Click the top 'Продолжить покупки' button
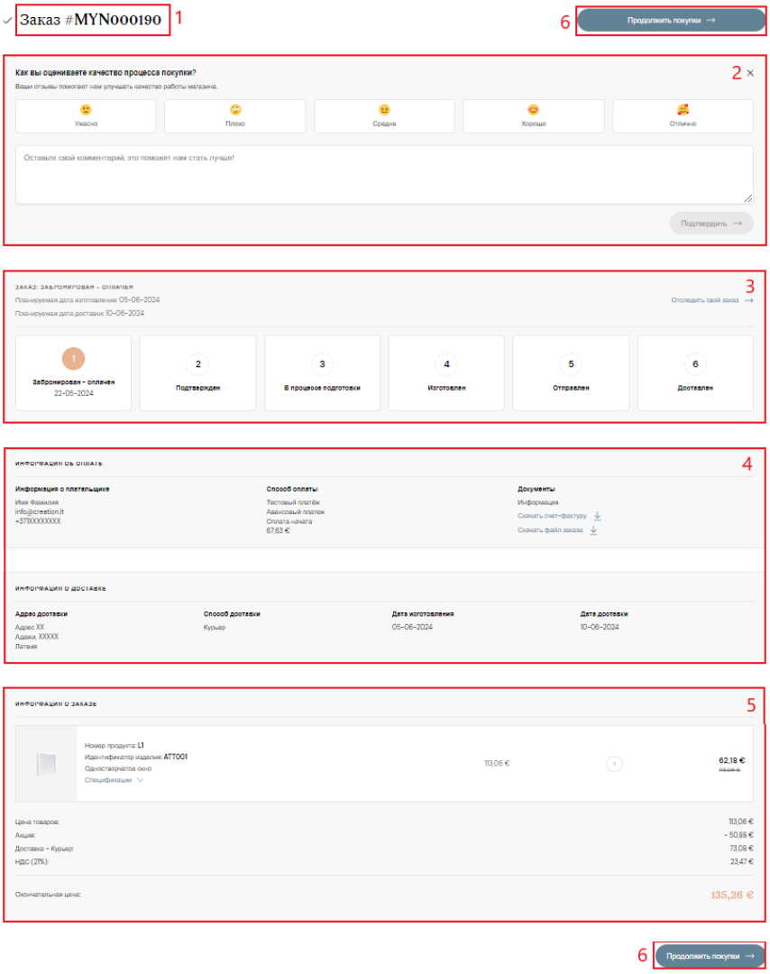 pyautogui.click(x=671, y=20)
